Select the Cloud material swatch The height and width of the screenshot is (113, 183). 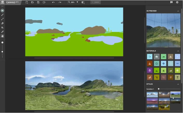(x=156, y=56)
